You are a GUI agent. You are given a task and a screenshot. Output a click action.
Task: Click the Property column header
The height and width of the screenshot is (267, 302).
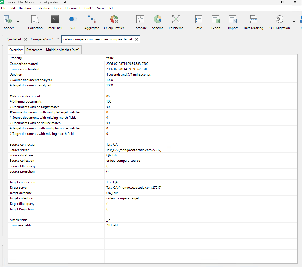click(56, 58)
